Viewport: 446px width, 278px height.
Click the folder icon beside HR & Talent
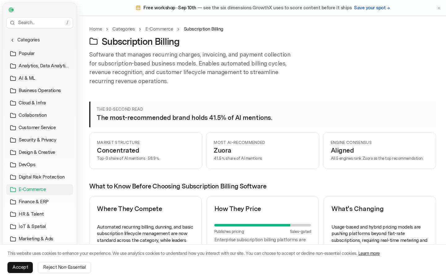pyautogui.click(x=13, y=214)
